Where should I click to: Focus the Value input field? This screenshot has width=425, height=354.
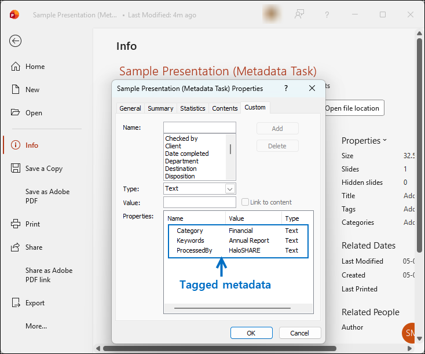tap(200, 202)
